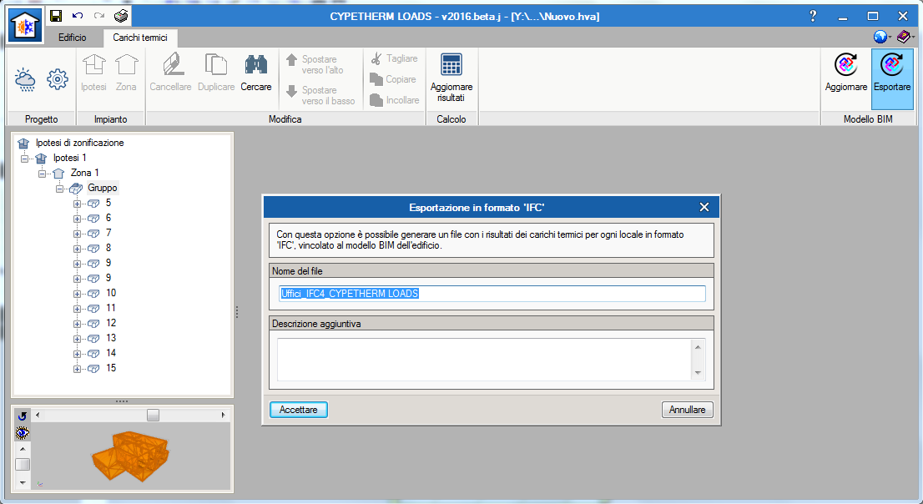
Task: Click the Incollare tool
Action: [395, 100]
